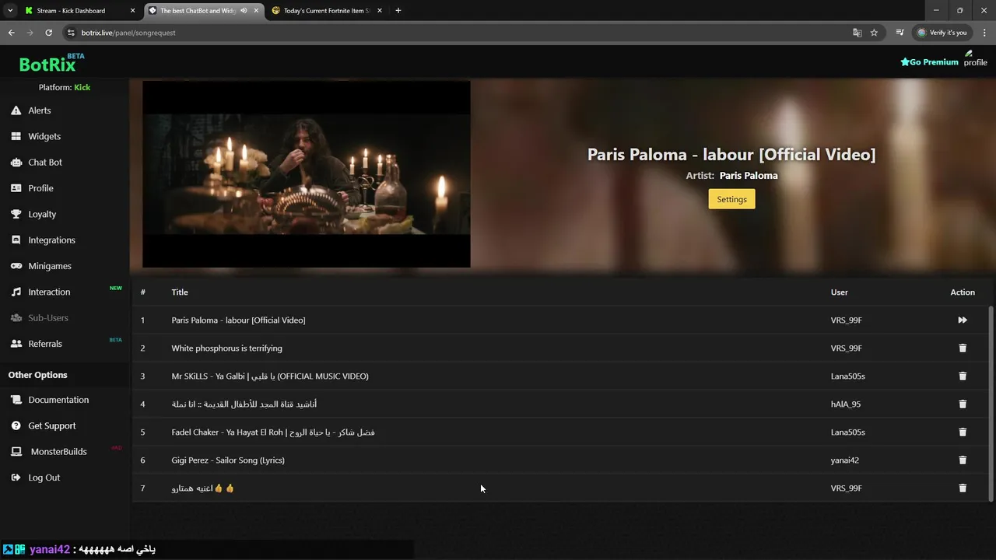Click the Log Out icon
The height and width of the screenshot is (560, 996).
(x=16, y=478)
